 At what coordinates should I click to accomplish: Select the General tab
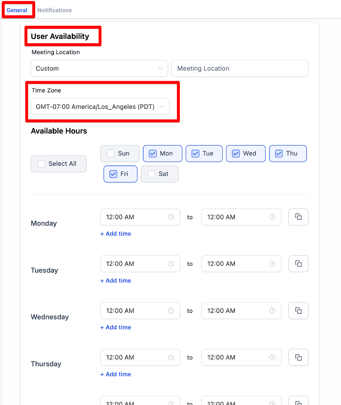tap(17, 10)
